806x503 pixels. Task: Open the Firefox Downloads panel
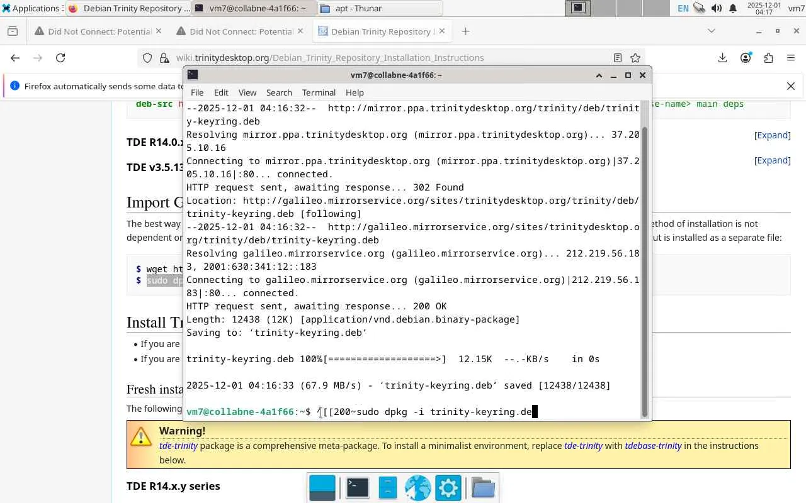pos(722,58)
